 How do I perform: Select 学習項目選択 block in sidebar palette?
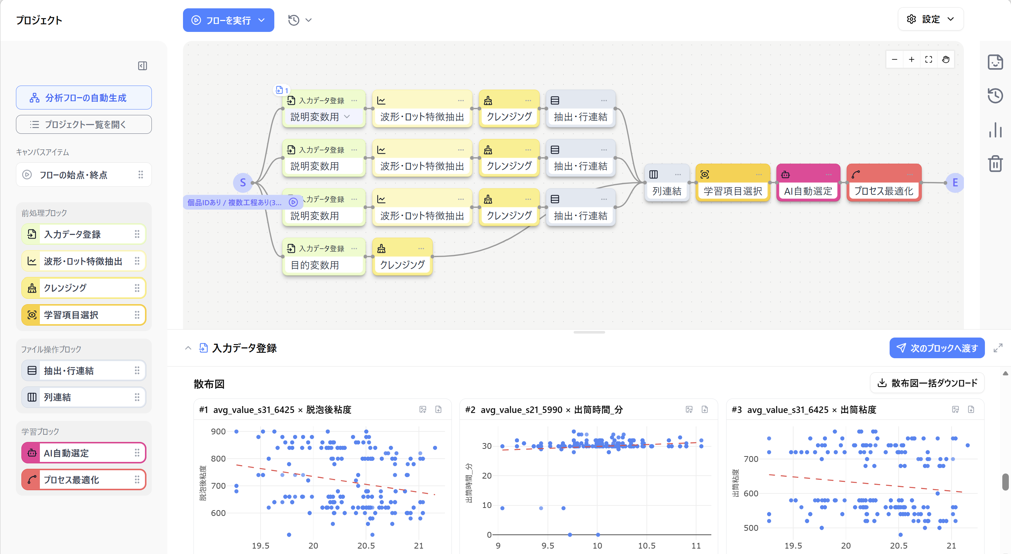pyautogui.click(x=84, y=315)
